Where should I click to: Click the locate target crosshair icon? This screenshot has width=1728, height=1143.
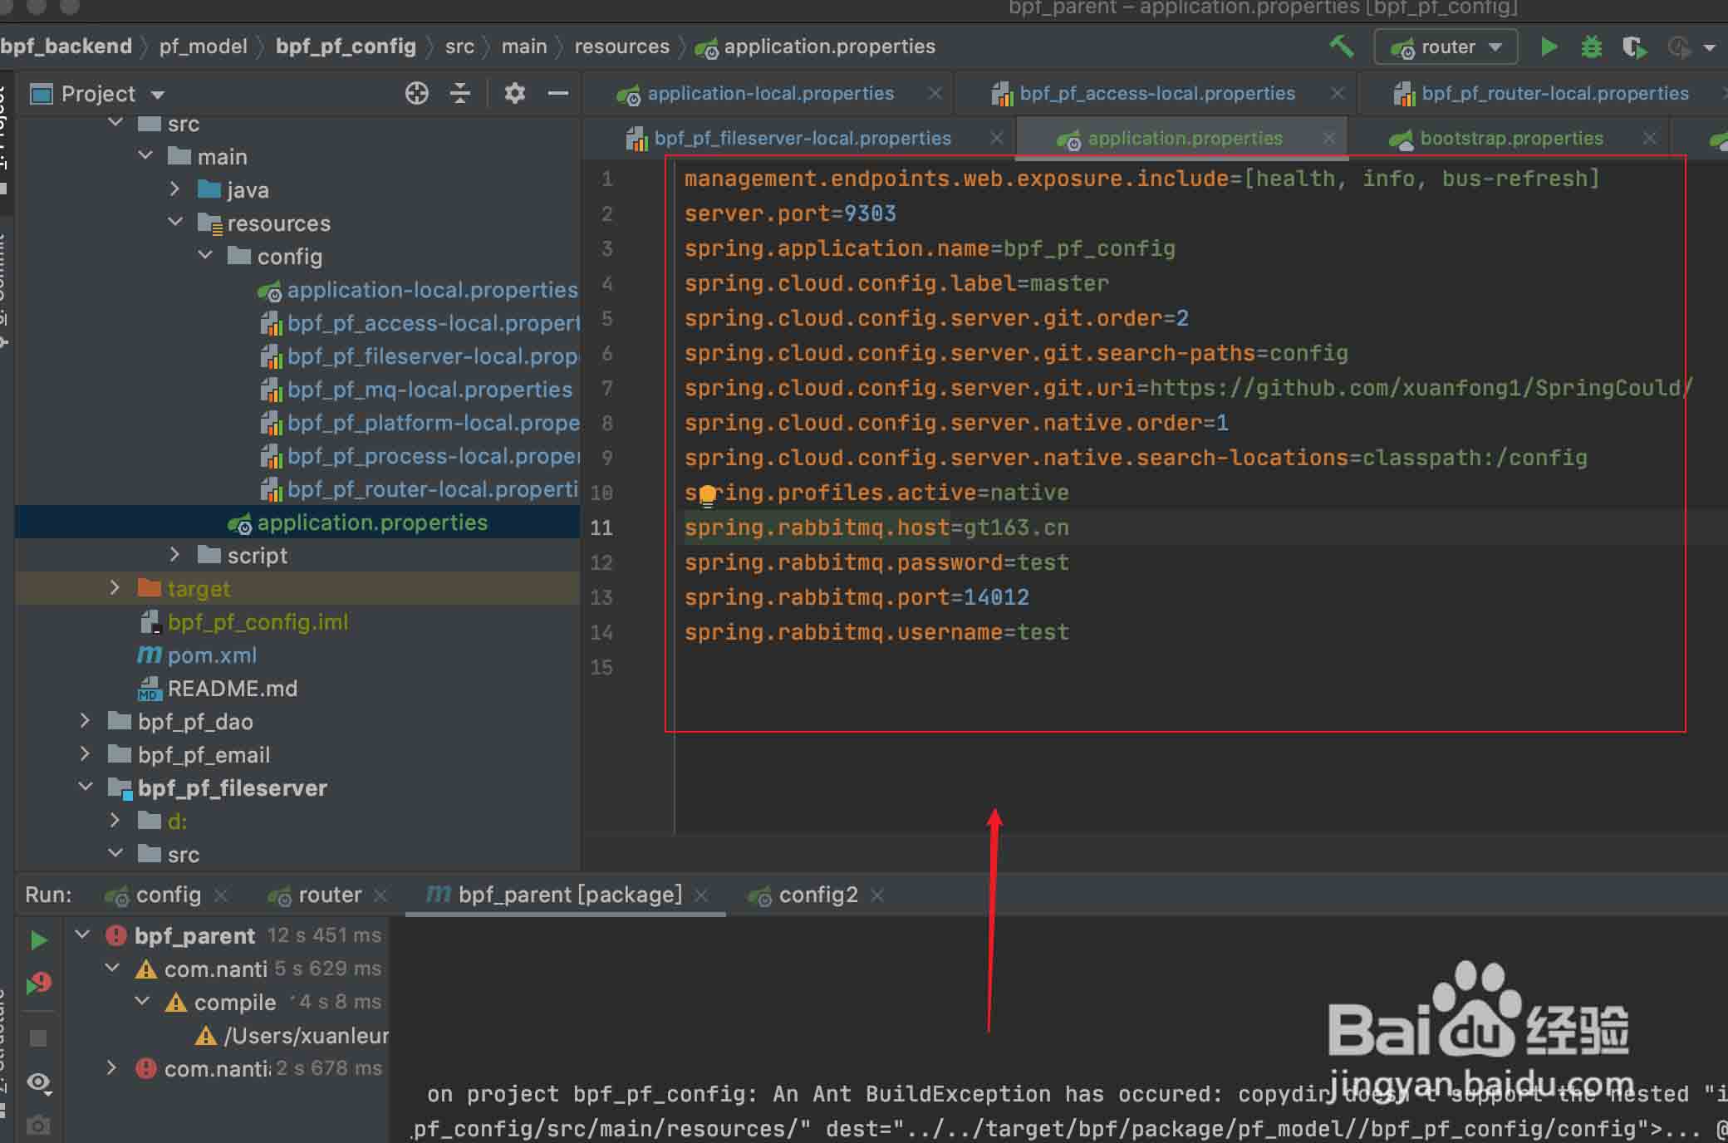point(416,93)
